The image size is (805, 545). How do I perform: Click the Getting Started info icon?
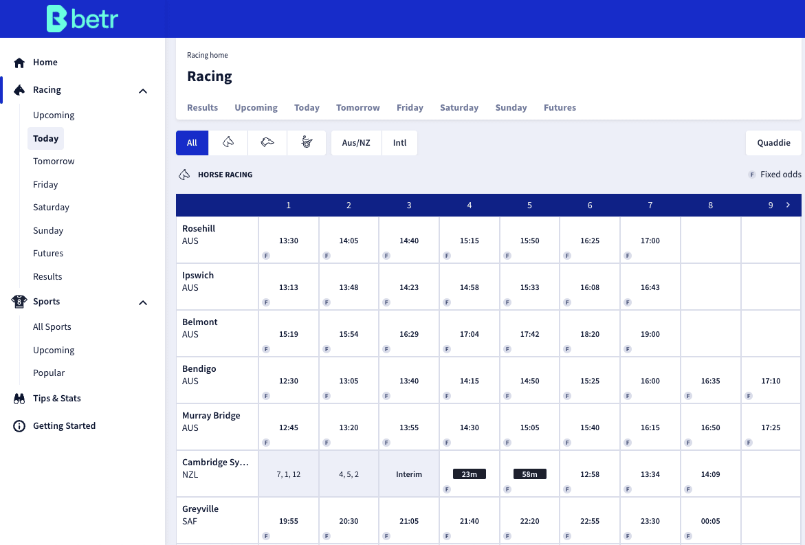click(x=19, y=426)
